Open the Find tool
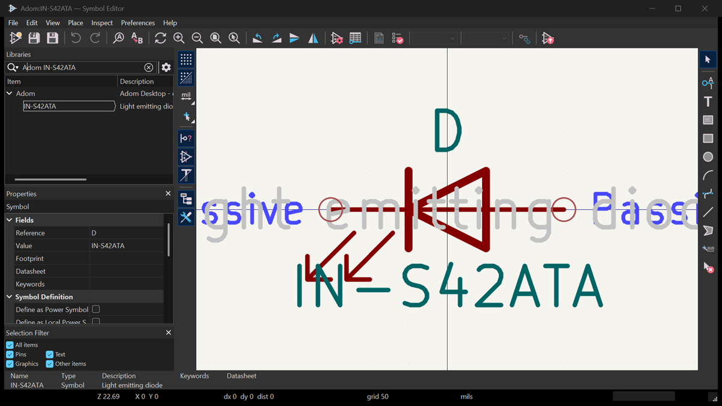This screenshot has width=722, height=406. pyautogui.click(x=119, y=38)
